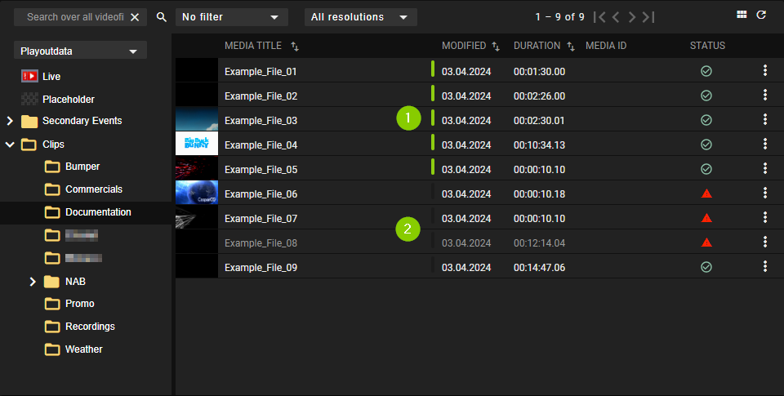The height and width of the screenshot is (396, 784).
Task: Switch to grid view layout
Action: click(x=742, y=15)
